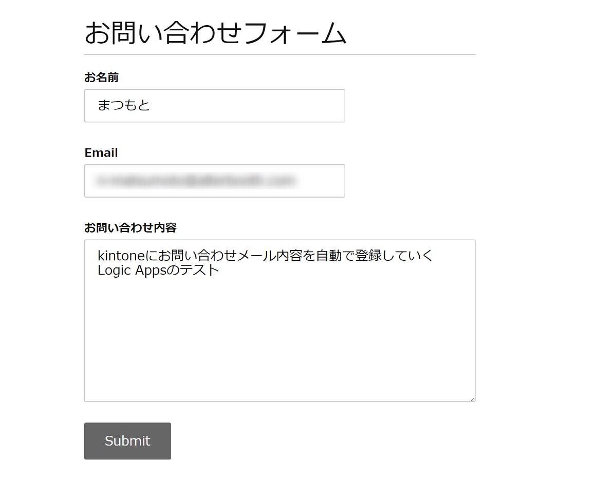Click the お問い合わせフォーム page heading
This screenshot has height=483, width=615.
coord(215,33)
